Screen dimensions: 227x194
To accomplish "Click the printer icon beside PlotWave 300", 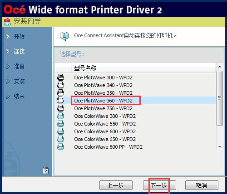I will [x=60, y=78].
